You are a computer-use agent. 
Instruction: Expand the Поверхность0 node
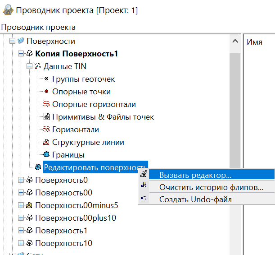tap(21, 180)
